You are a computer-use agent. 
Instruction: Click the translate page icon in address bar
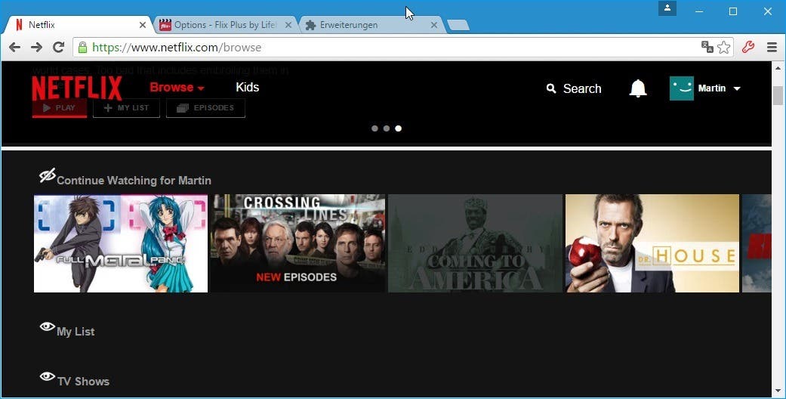click(707, 47)
